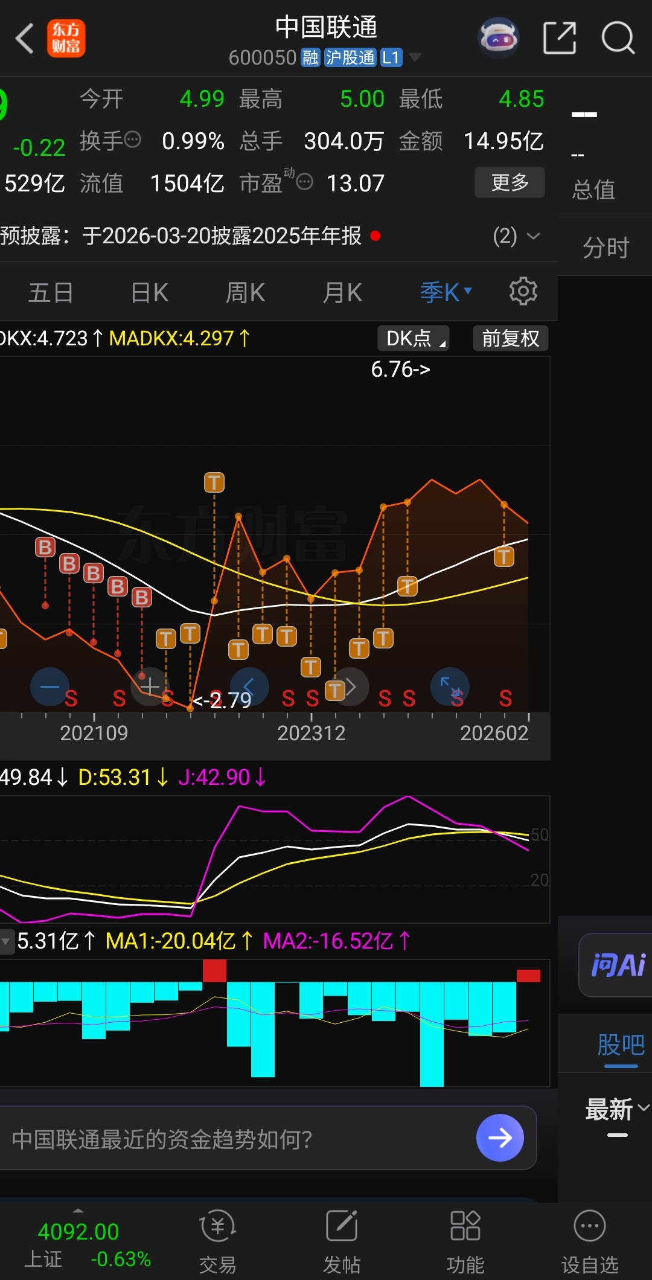This screenshot has width=652, height=1280.
Task: Open DK点 indicator selector
Action: point(414,338)
